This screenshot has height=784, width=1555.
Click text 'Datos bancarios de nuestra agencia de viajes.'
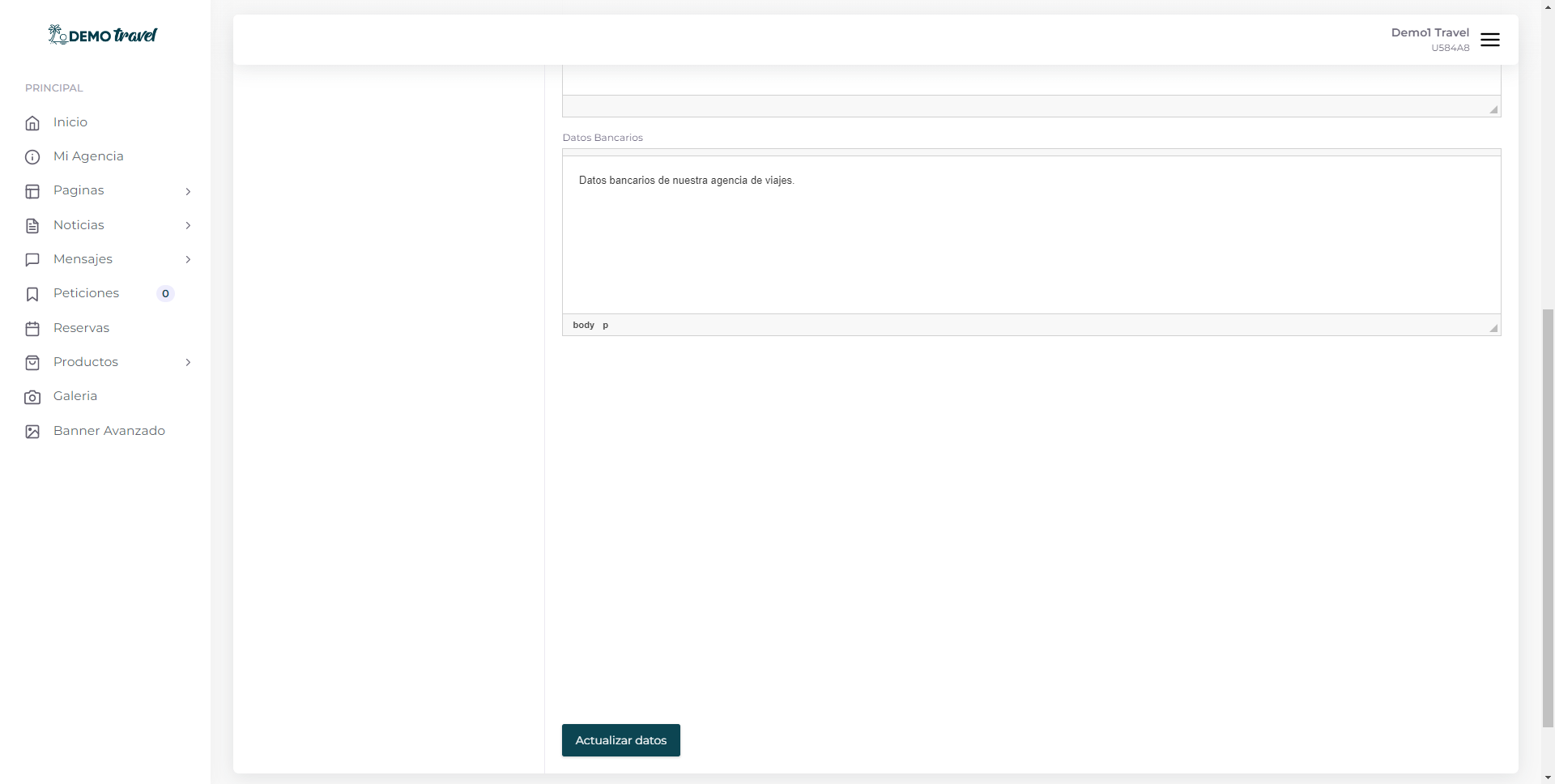coord(687,180)
